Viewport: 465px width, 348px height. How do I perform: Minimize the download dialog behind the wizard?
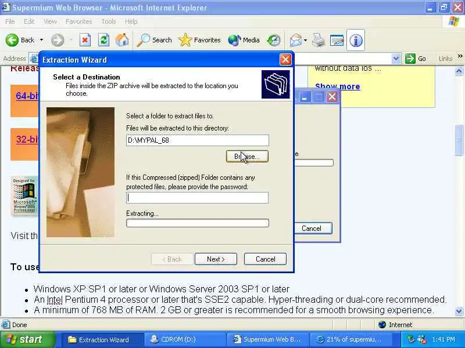pyautogui.click(x=304, y=97)
